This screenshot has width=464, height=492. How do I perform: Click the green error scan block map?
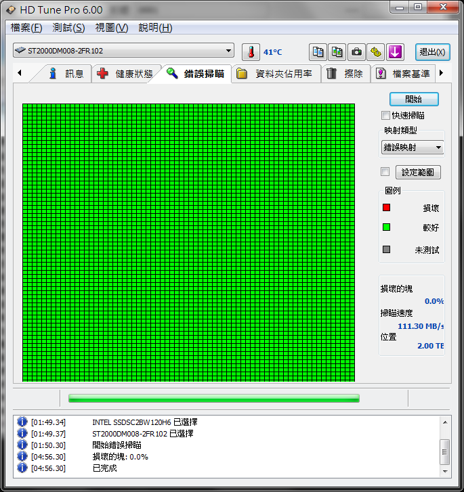click(x=188, y=242)
